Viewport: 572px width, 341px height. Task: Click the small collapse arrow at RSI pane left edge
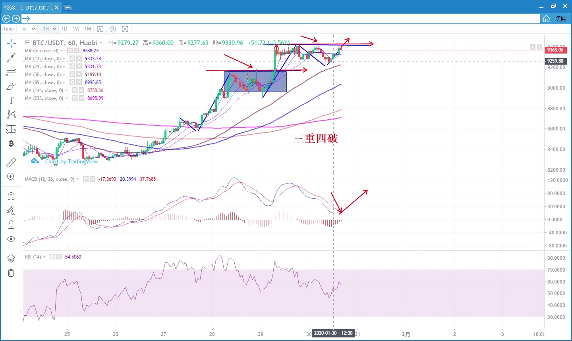(x=21, y=312)
